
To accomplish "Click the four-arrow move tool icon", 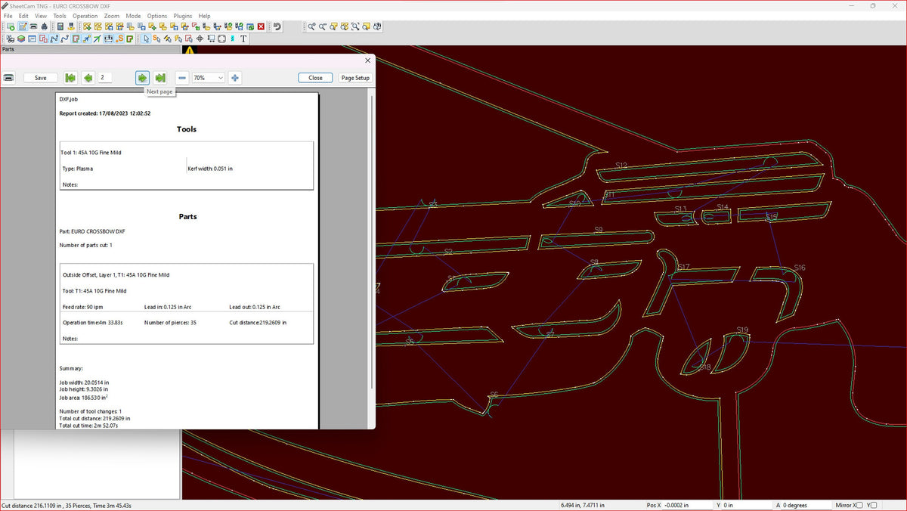I will click(200, 39).
